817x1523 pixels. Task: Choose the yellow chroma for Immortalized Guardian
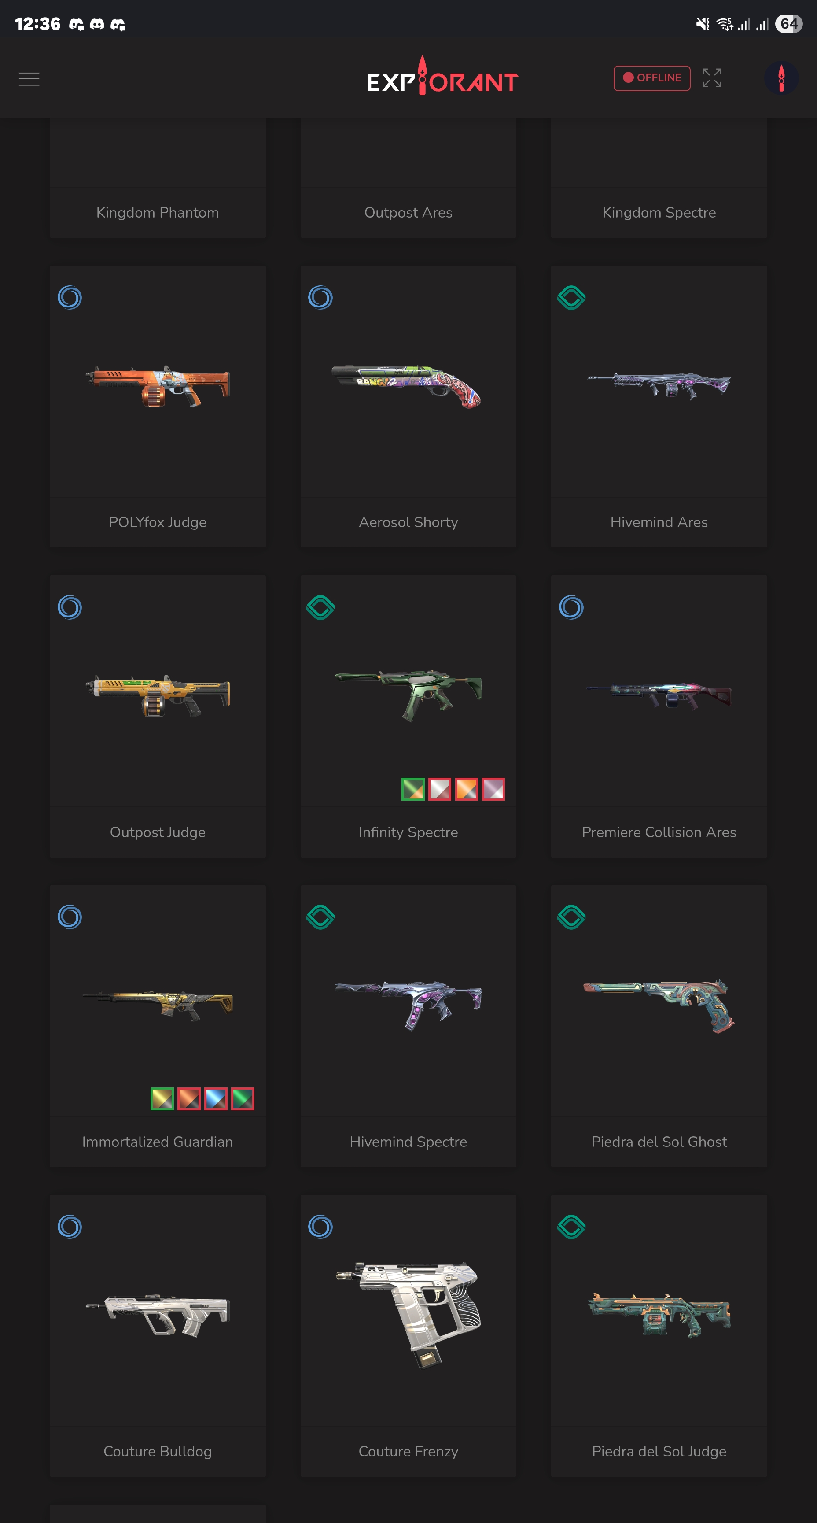[162, 1098]
